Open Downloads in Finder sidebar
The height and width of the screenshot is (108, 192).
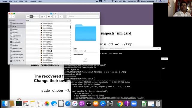pos(17,42)
